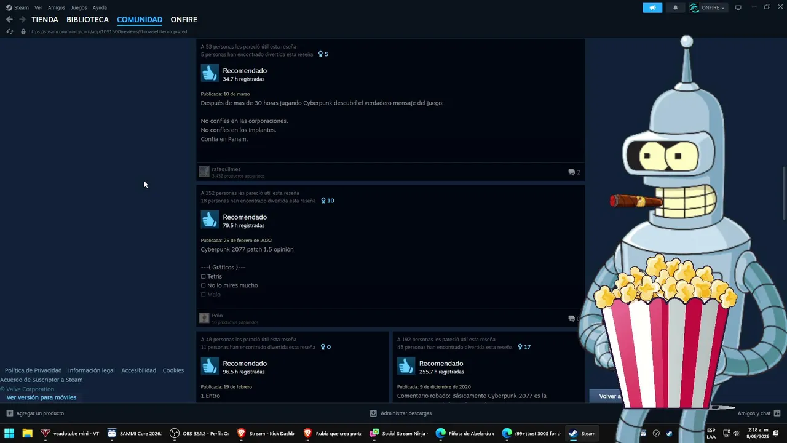Open the Amigos menu

[57, 7]
